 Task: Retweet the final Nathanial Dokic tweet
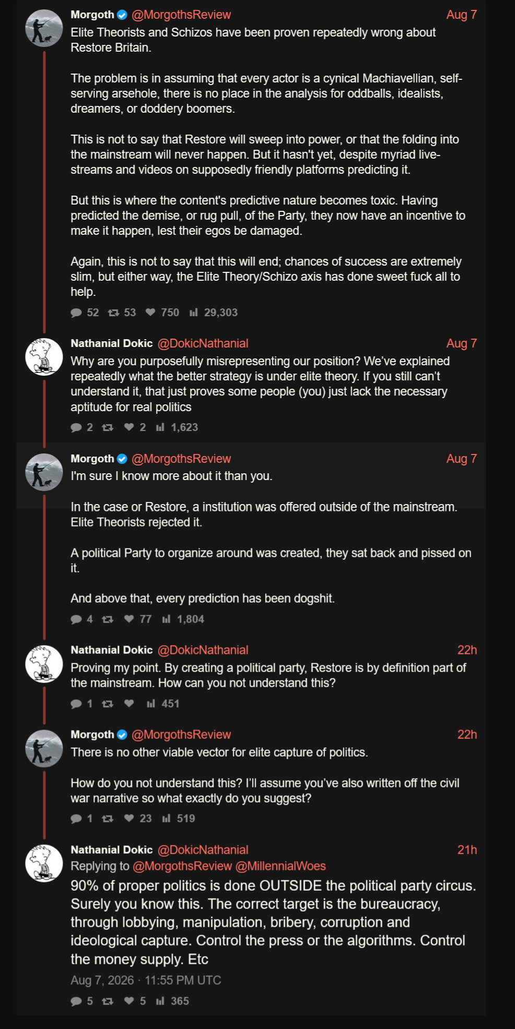[x=107, y=1001]
